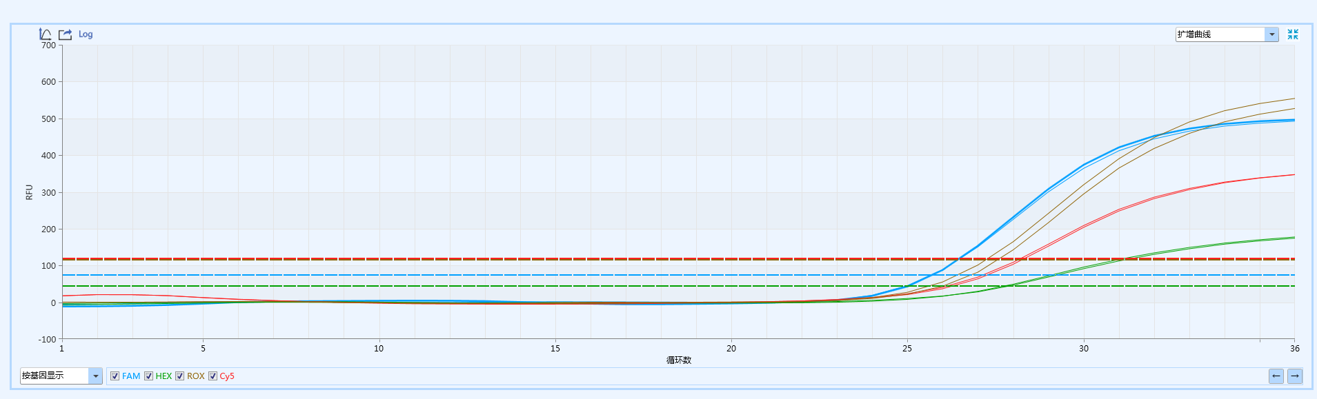Select the blue dashed FAM threshold line
1317x399 pixels.
coord(678,275)
